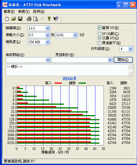Click the read value 3621

tap(127, 88)
